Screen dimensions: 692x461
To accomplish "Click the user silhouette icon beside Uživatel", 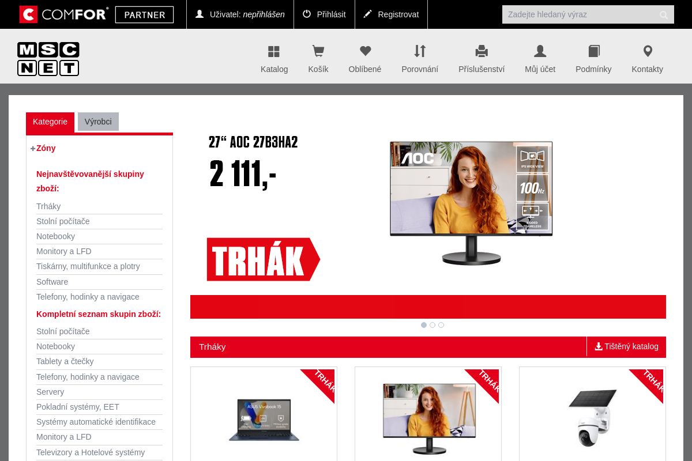I will click(200, 14).
